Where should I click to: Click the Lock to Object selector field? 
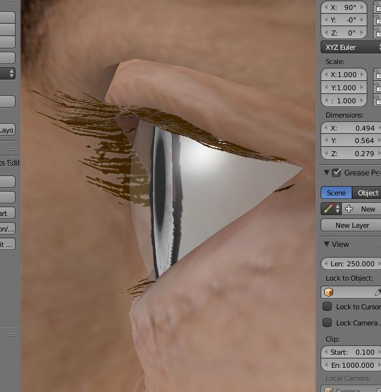pos(351,292)
